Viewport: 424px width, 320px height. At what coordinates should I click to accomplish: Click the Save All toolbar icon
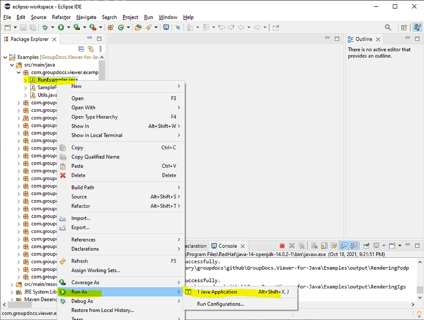point(33,27)
